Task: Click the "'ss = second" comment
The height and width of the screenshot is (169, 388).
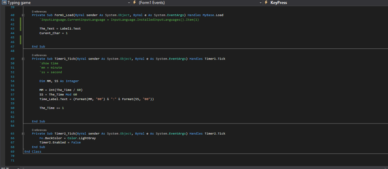Action: coord(51,72)
